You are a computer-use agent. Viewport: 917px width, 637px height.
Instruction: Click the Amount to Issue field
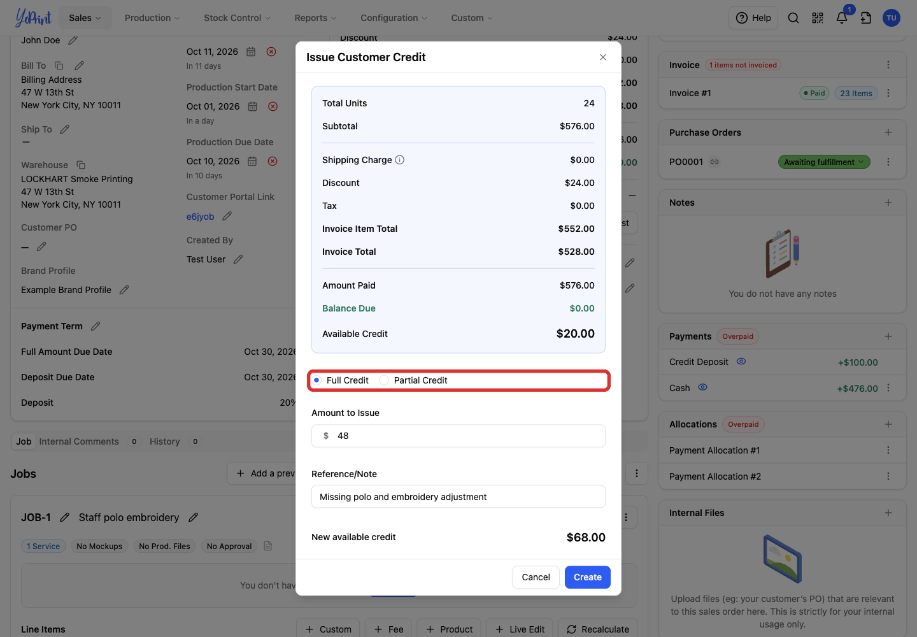[x=458, y=436]
